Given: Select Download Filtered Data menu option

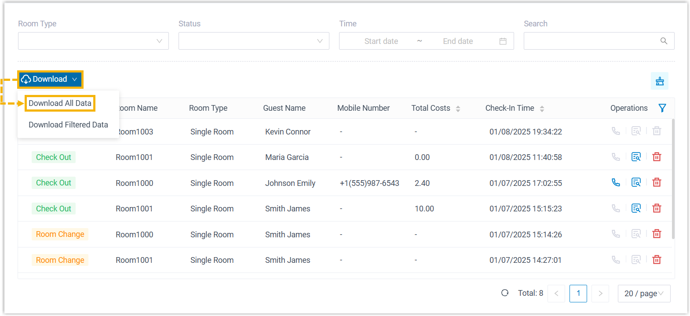Looking at the screenshot, I should point(68,125).
